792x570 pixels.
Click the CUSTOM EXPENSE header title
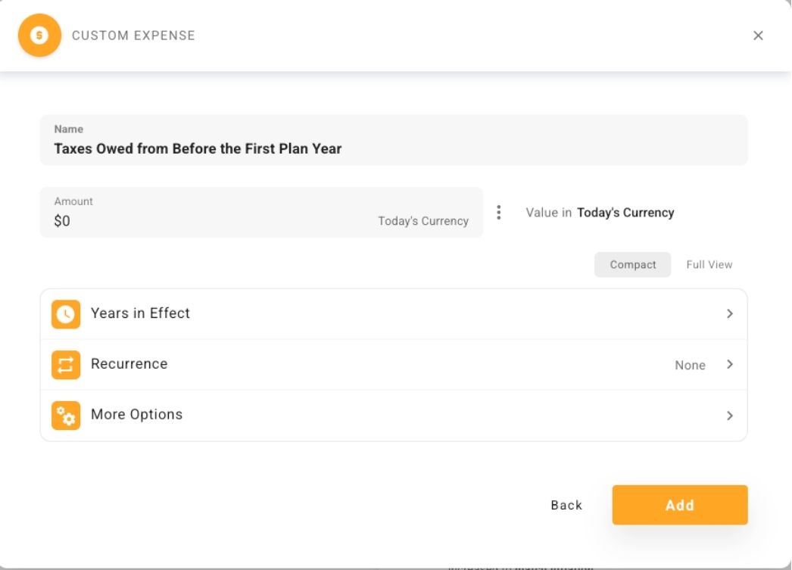(133, 35)
